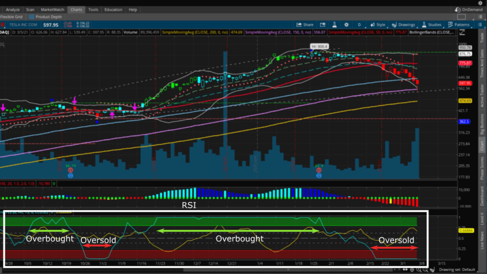
Task: Click the Hi: 900.4 price bubble
Action: point(319,47)
